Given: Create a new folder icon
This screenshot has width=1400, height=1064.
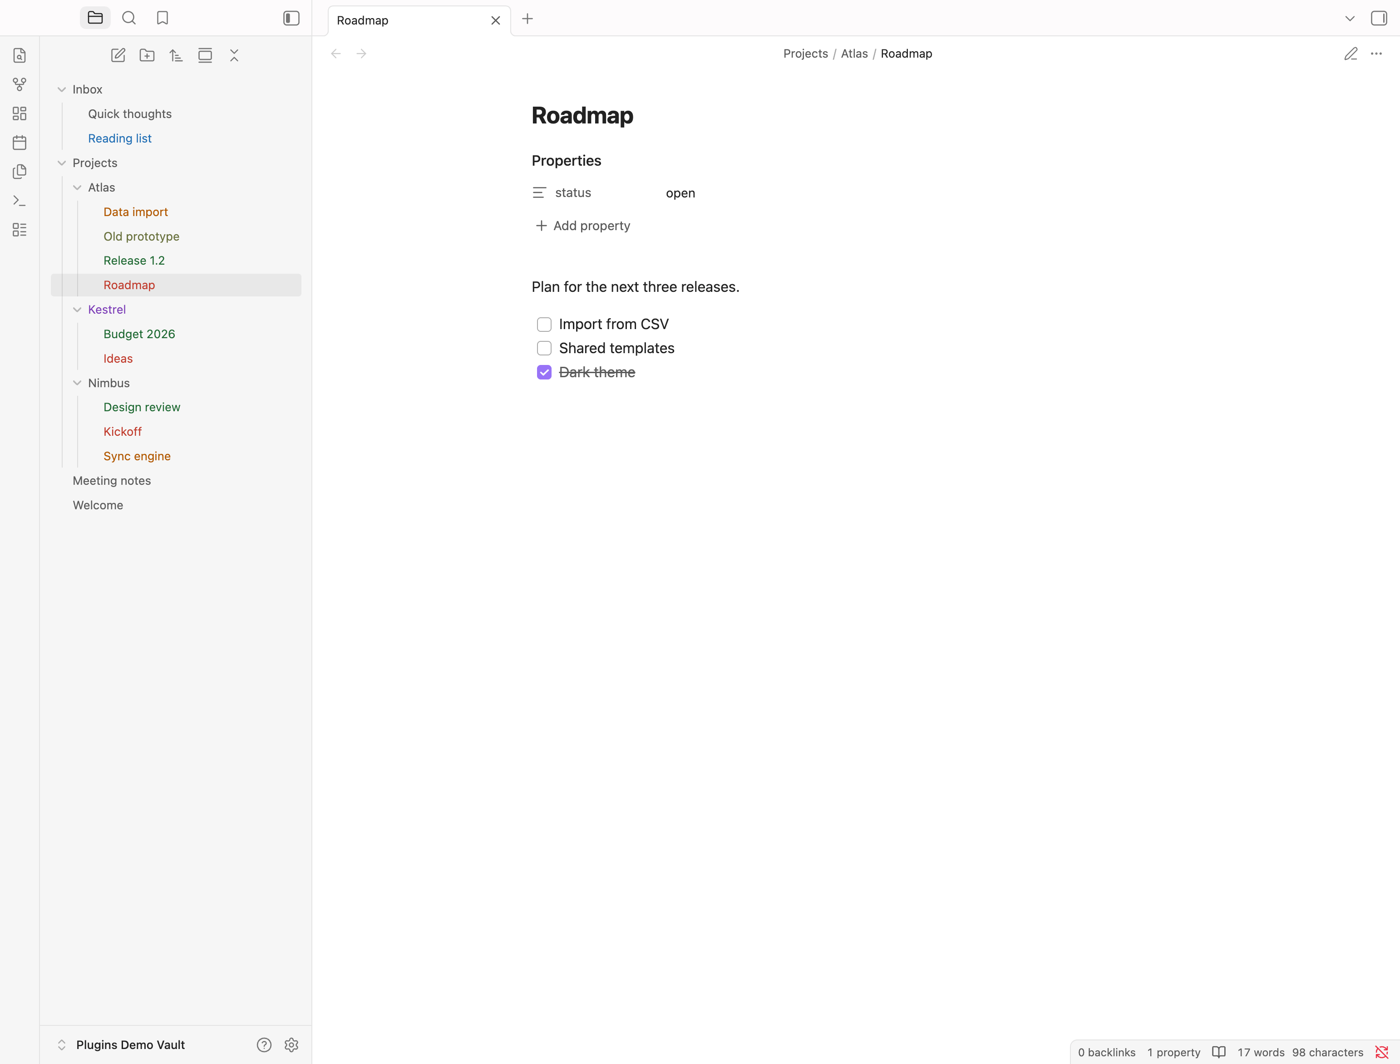Looking at the screenshot, I should (x=147, y=56).
